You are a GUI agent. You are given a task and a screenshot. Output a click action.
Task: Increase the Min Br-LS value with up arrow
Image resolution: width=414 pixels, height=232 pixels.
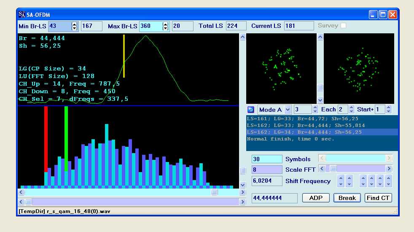coord(75,24)
